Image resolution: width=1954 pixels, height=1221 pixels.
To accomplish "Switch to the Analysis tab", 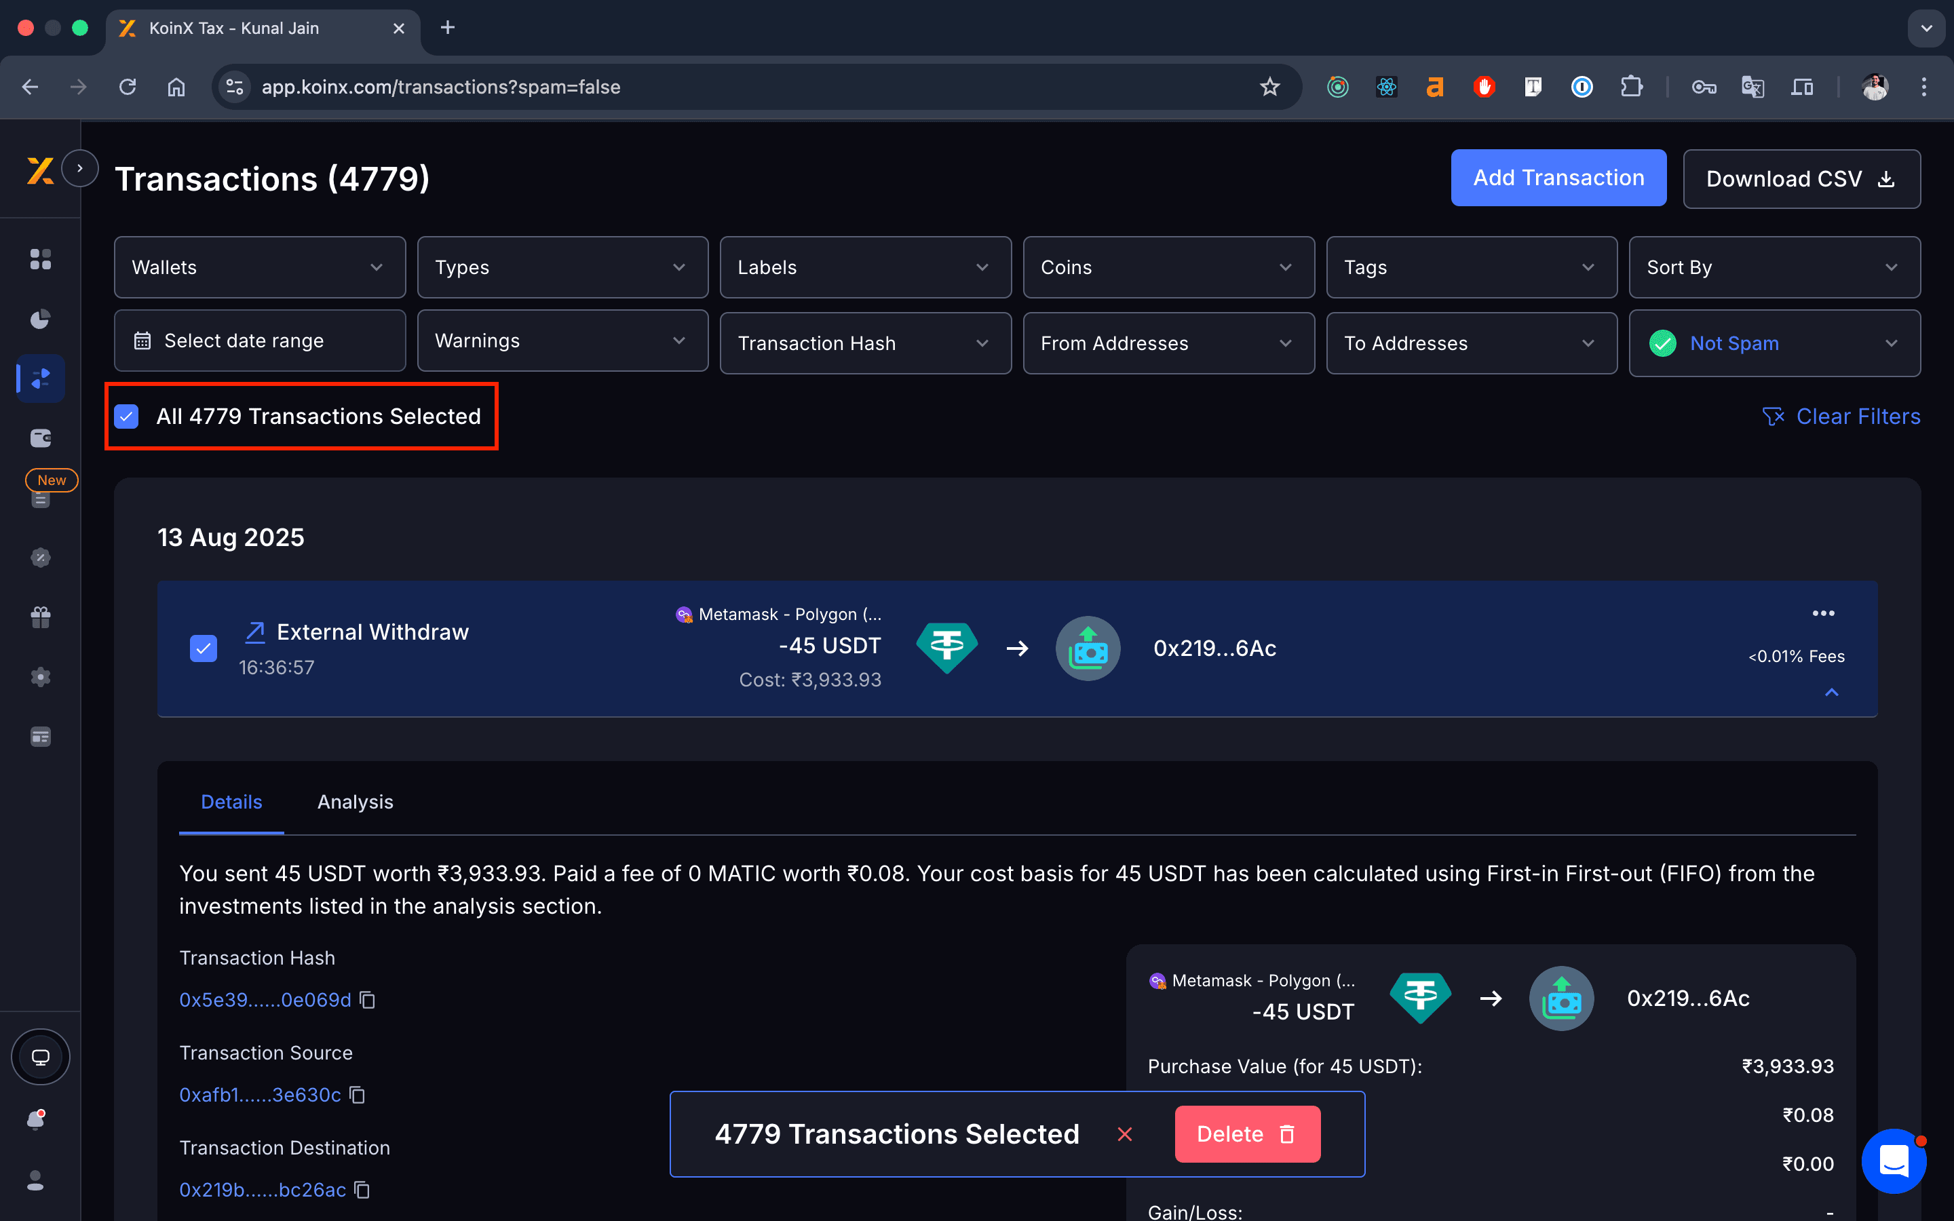I will click(x=356, y=802).
